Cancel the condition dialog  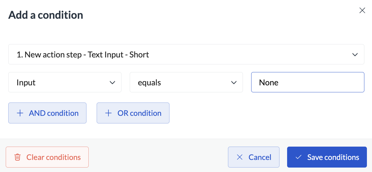point(253,157)
